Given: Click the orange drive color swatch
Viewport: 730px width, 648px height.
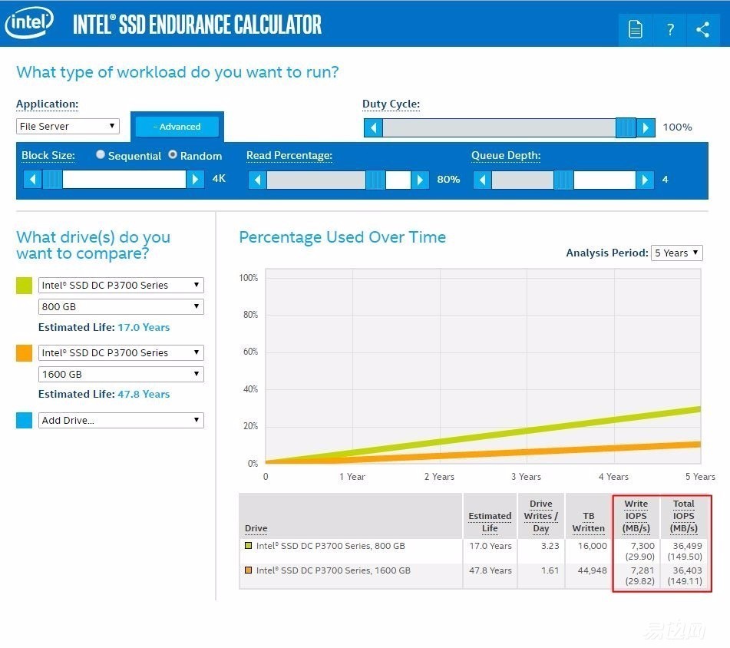Looking at the screenshot, I should [25, 353].
